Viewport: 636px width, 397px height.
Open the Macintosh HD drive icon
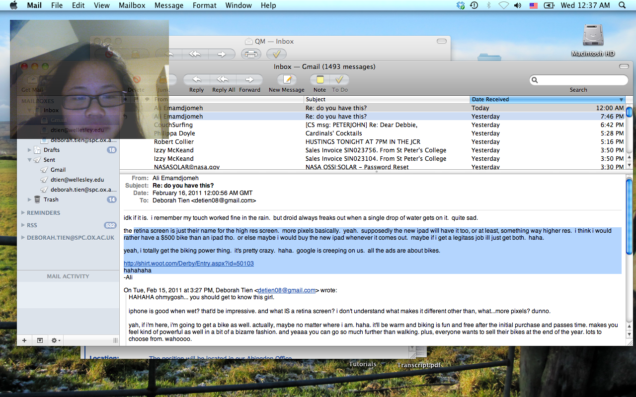click(x=593, y=36)
